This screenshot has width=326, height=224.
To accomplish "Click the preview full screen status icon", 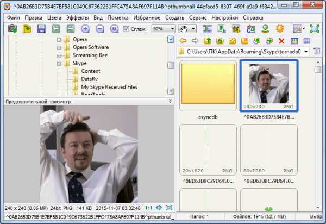I will pos(169,208).
